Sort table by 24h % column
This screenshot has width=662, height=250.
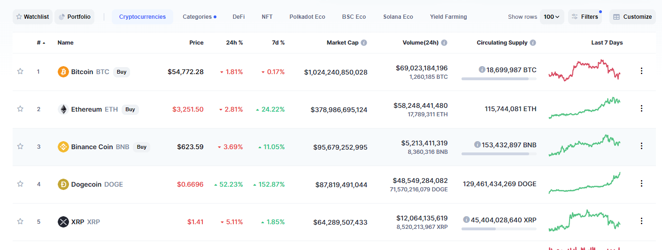[x=234, y=43]
